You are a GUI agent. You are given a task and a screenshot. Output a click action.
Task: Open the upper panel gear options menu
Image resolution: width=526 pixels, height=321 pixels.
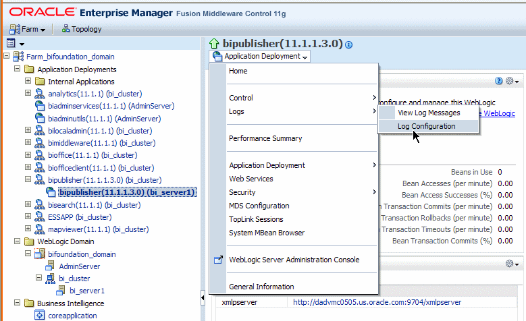[x=512, y=81]
